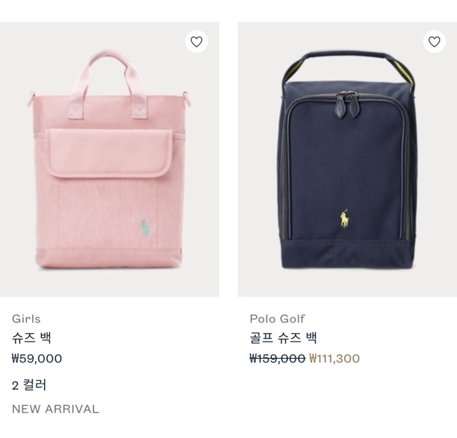Open the 슈즈 백 product title

coord(32,338)
